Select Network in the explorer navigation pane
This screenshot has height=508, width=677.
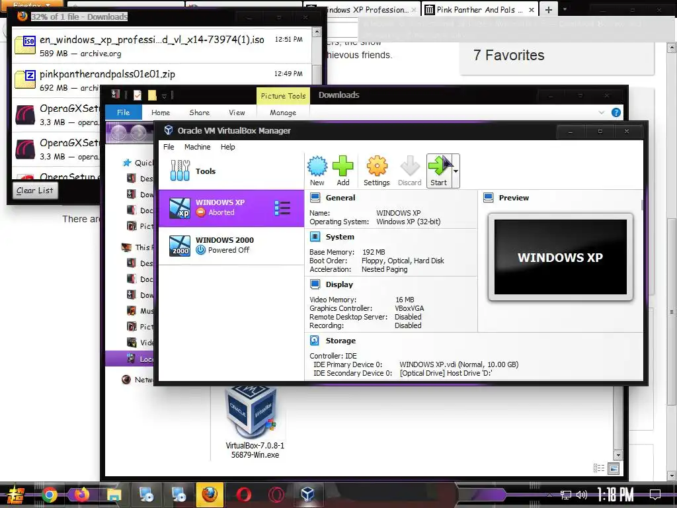point(138,380)
